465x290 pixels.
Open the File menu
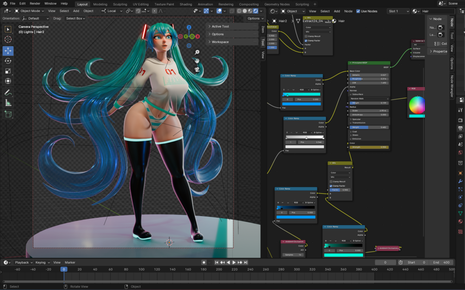point(12,4)
